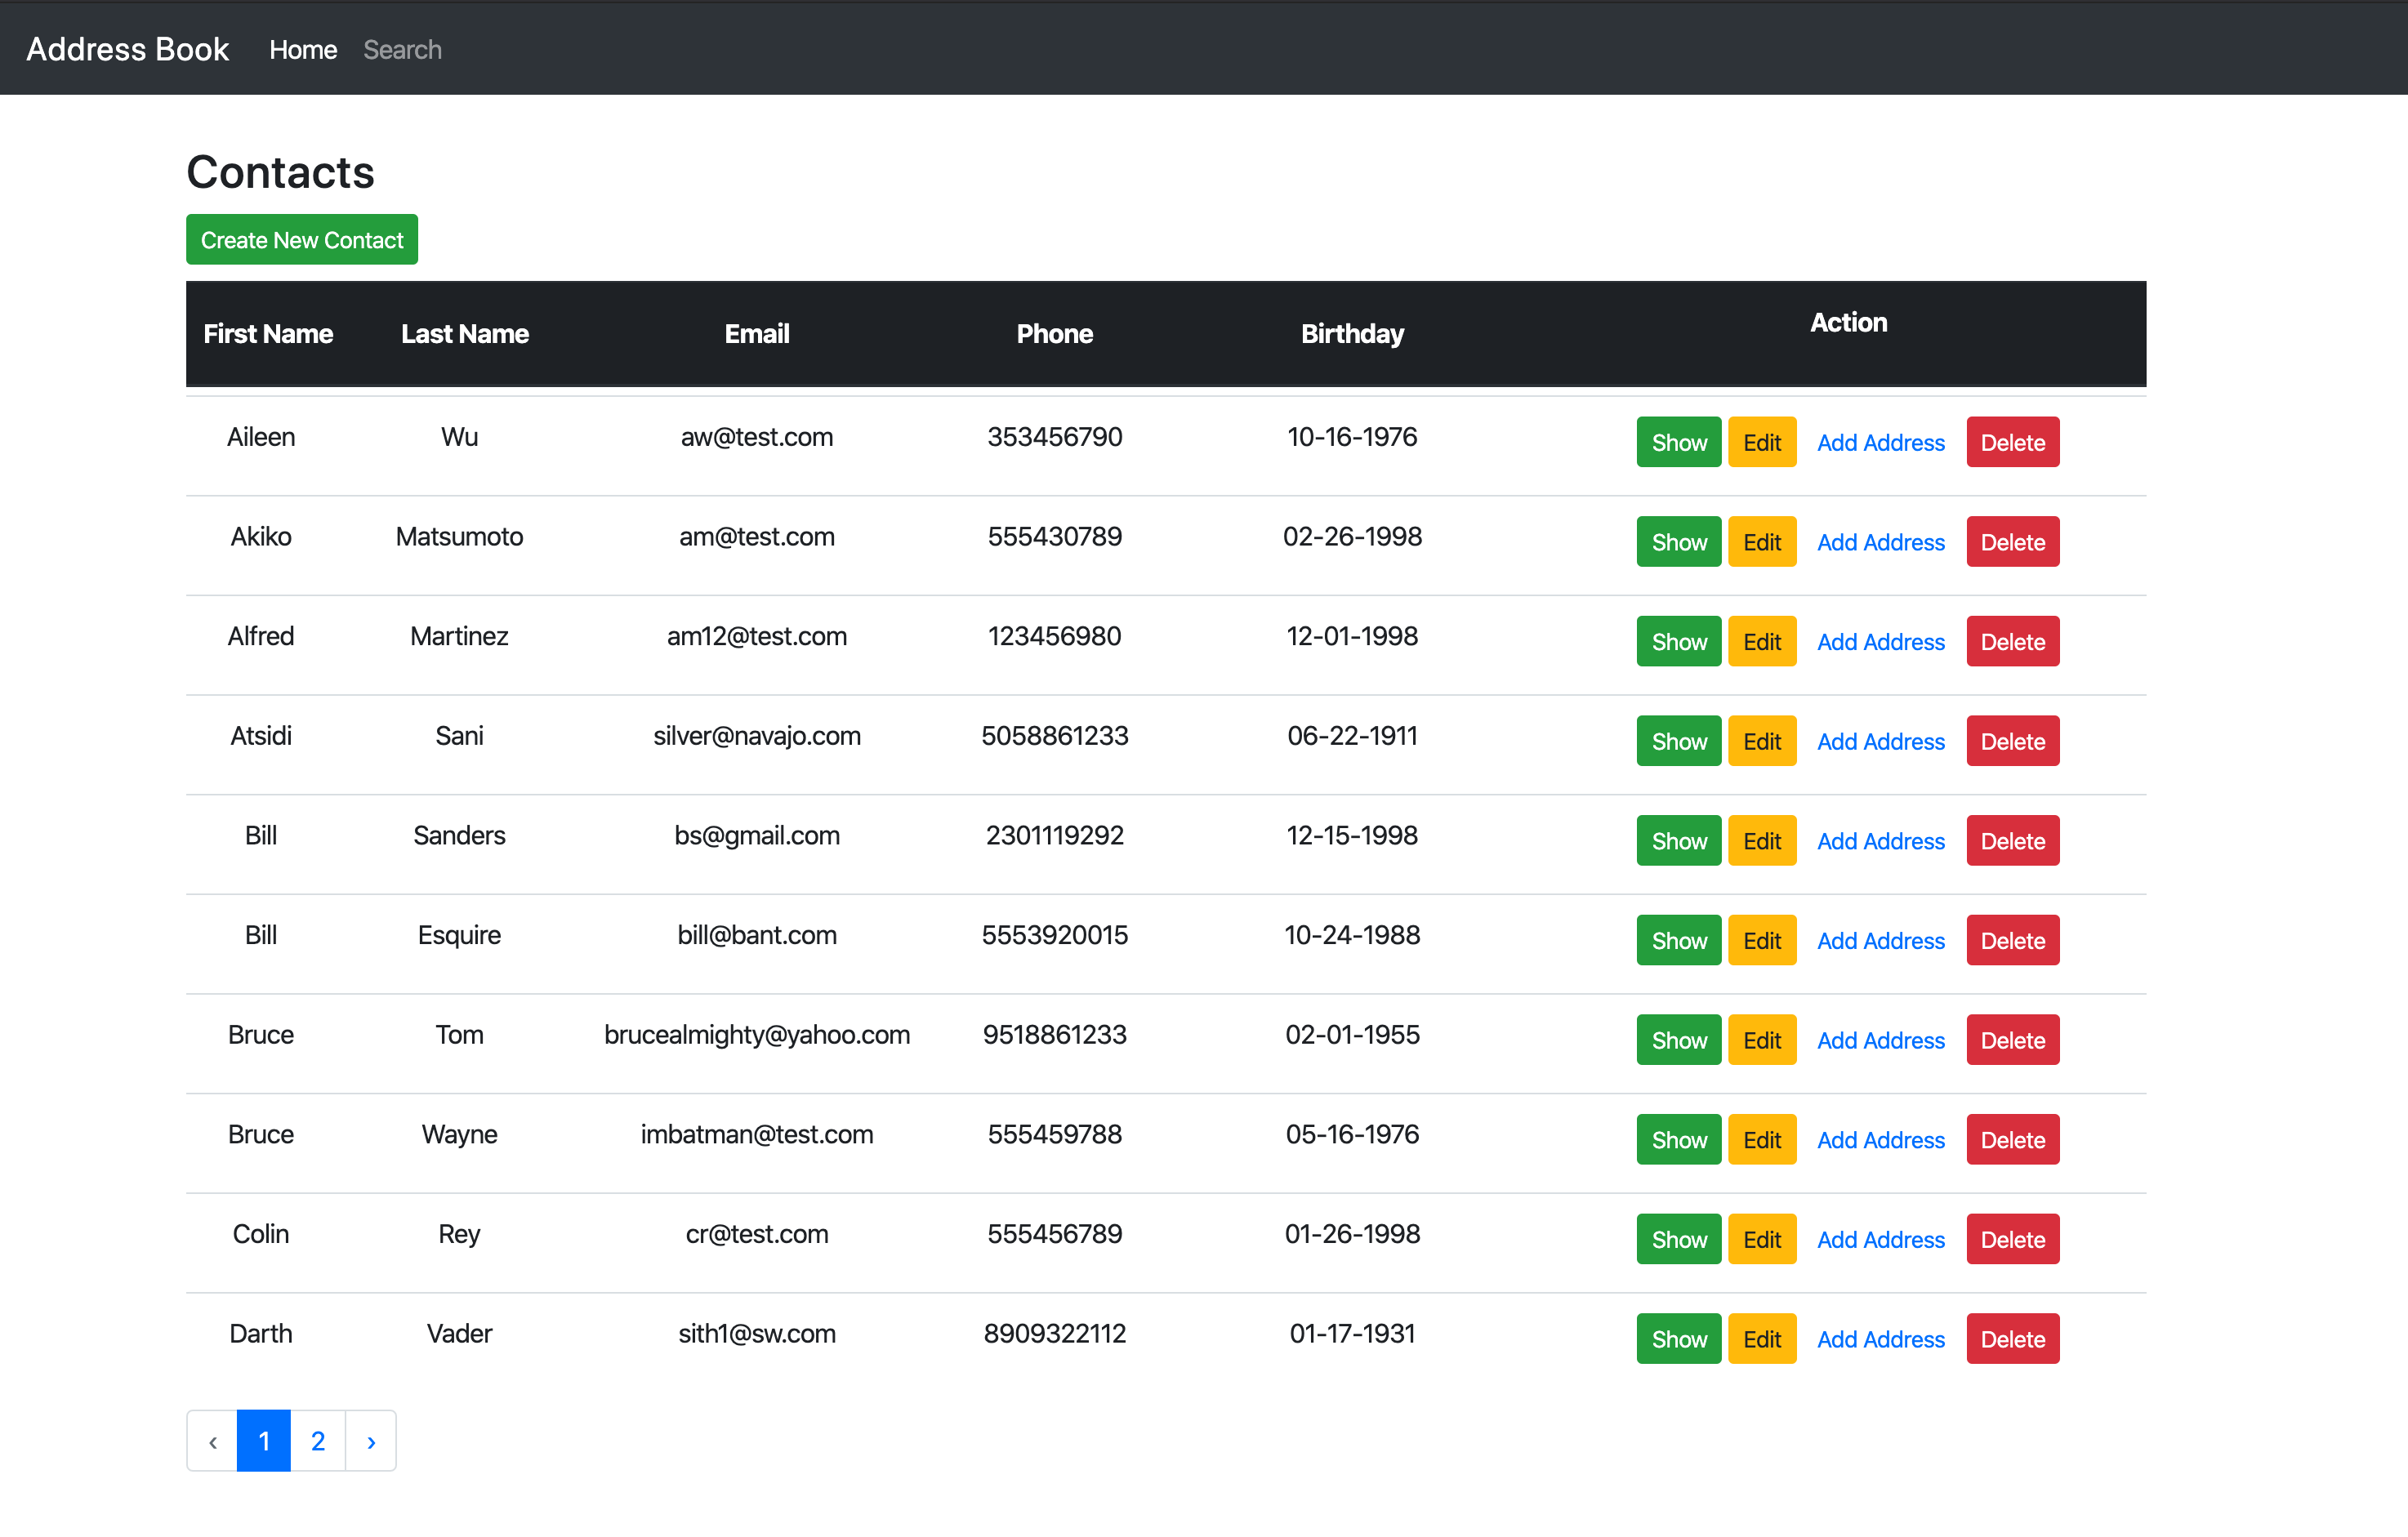This screenshot has width=2408, height=1537.
Task: Show Darth Vader's contact
Action: click(1679, 1339)
